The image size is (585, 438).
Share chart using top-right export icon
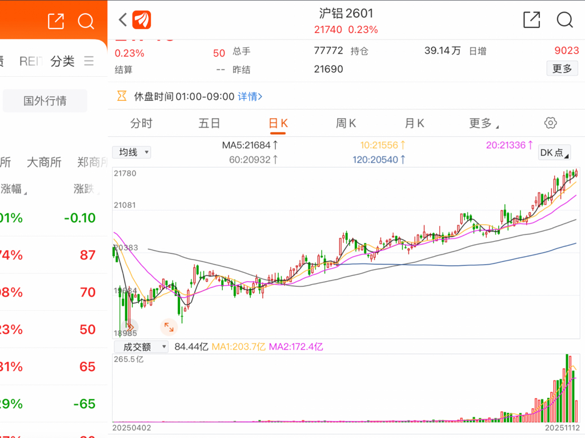[532, 20]
